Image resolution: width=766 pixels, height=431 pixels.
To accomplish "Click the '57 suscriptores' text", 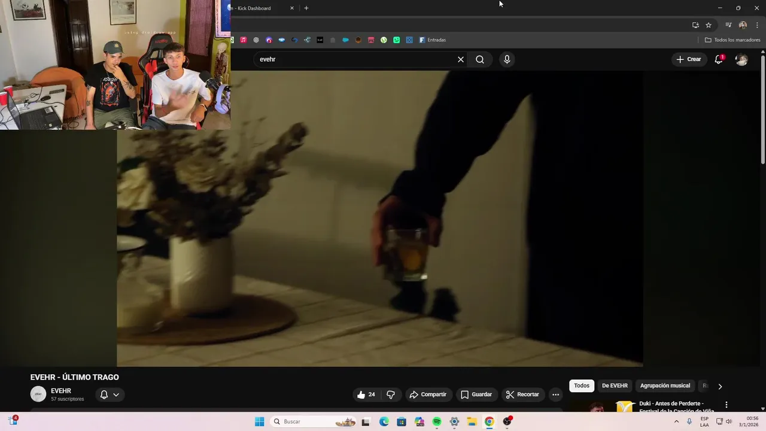I will pyautogui.click(x=68, y=399).
